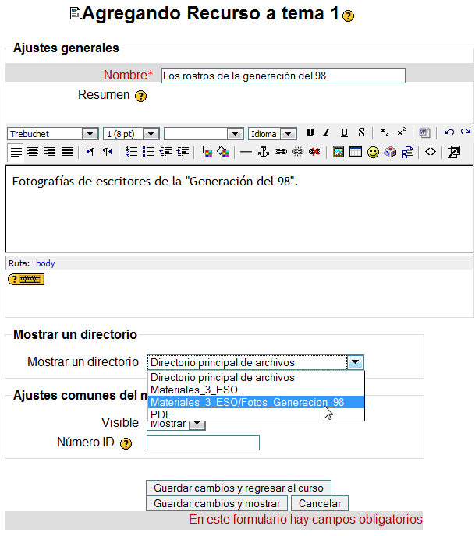
Task: Insert an anchor using the anchor icon
Action: (264, 152)
